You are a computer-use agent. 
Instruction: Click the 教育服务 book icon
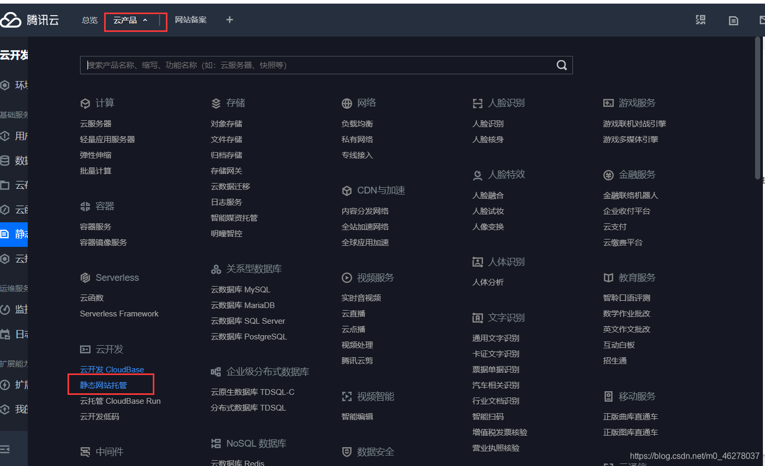[x=608, y=278]
